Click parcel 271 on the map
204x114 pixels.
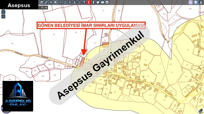[x=12, y=44]
